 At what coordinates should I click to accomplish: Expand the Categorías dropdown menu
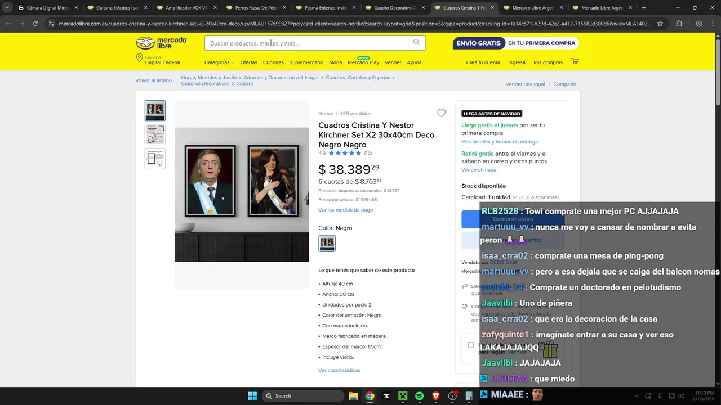pos(219,62)
